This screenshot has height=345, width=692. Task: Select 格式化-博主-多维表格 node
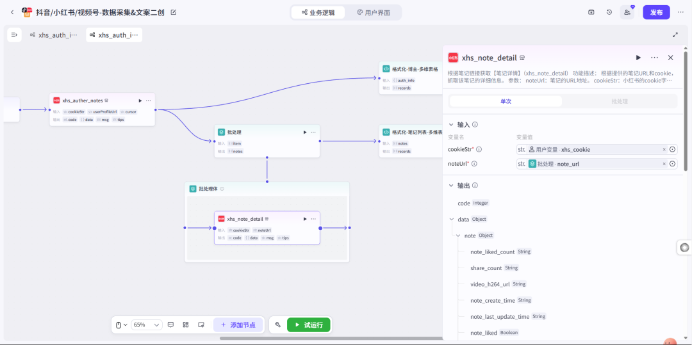click(x=411, y=78)
